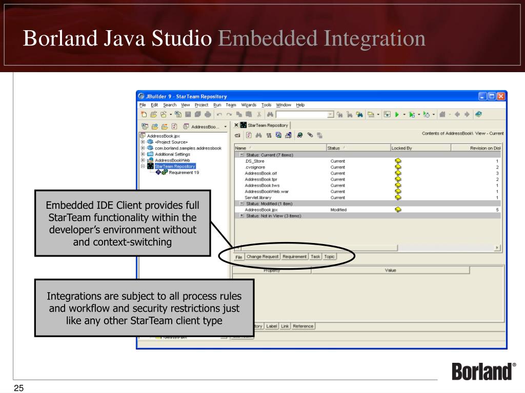525x393 pixels.
Task: Open the Project menu
Action: [201, 104]
